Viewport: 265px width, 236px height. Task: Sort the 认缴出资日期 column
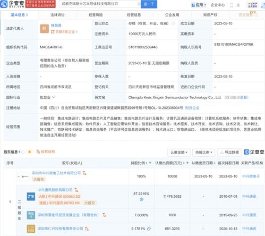pos(215,163)
